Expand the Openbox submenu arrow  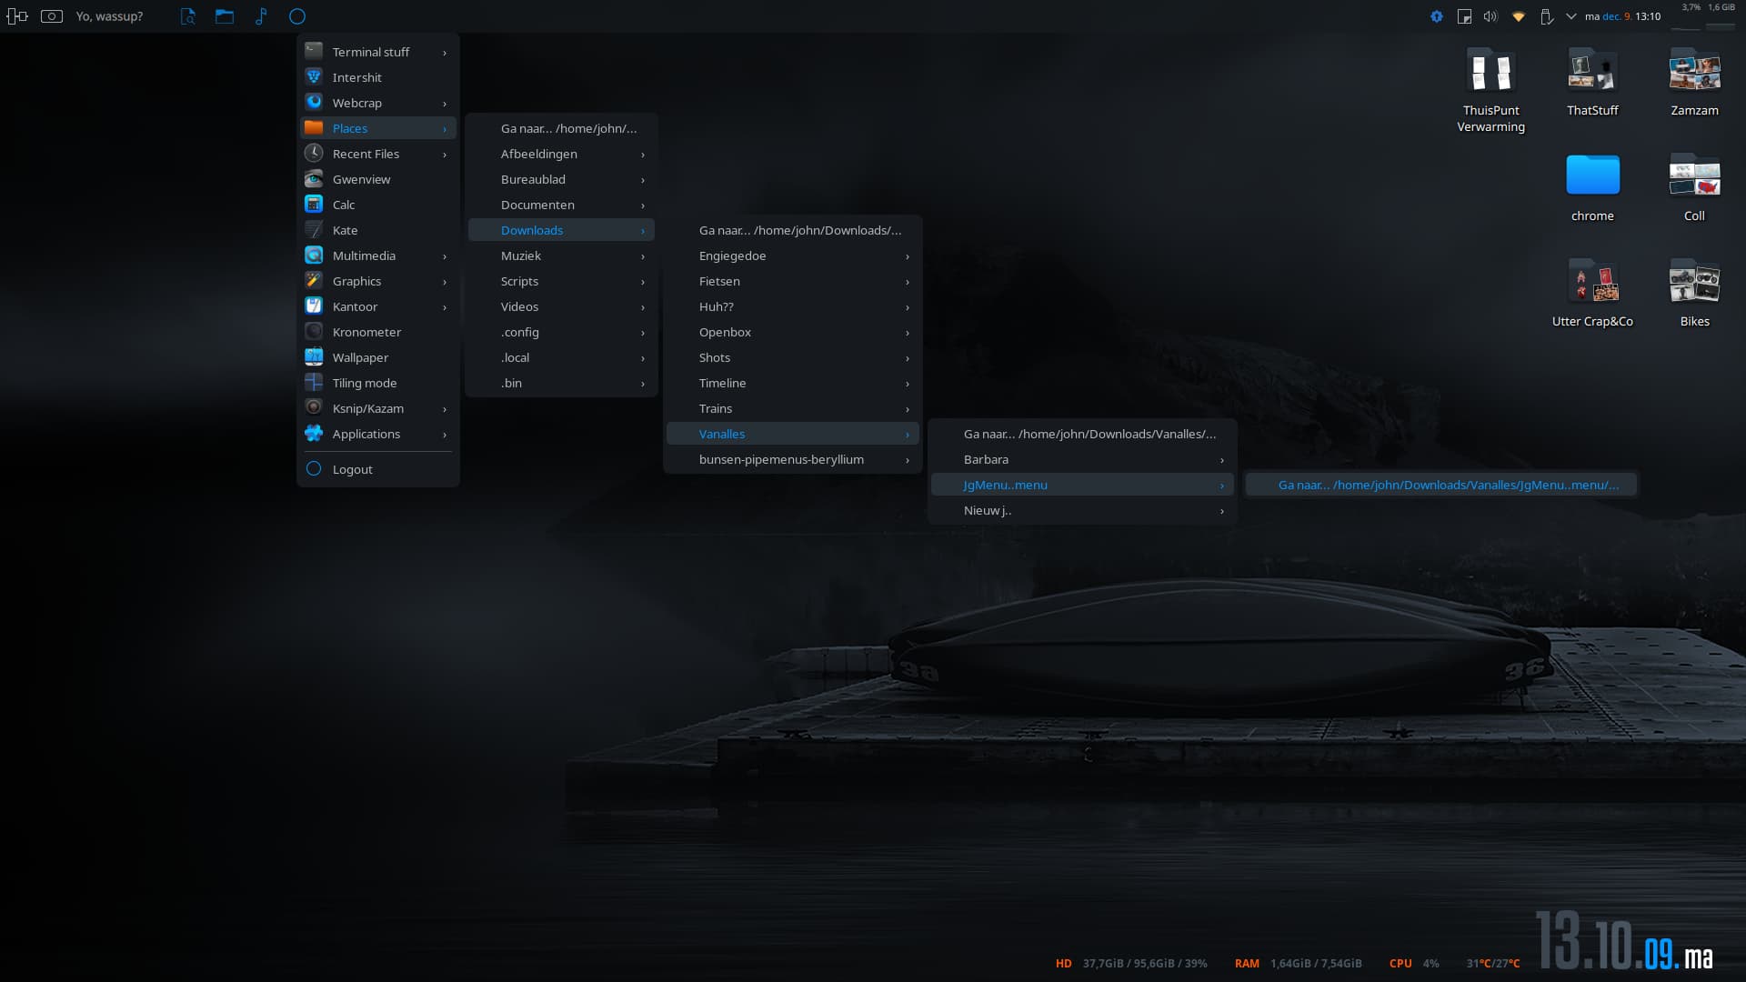908,333
